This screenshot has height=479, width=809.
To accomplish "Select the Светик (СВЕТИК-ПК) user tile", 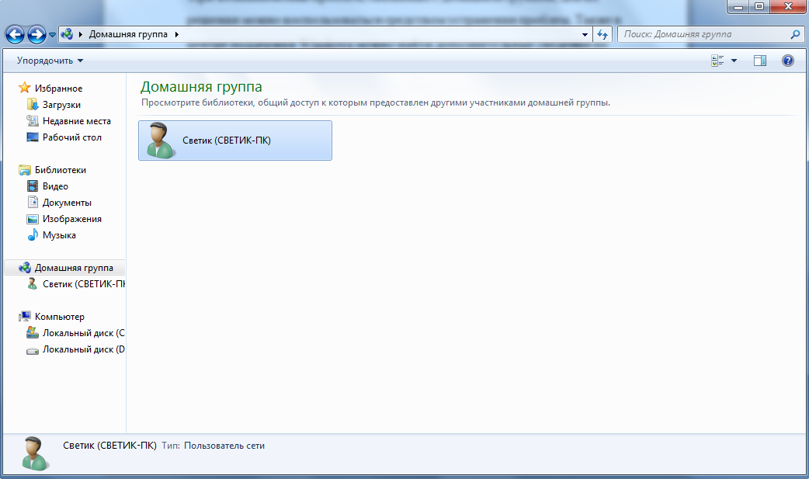I will click(x=234, y=141).
